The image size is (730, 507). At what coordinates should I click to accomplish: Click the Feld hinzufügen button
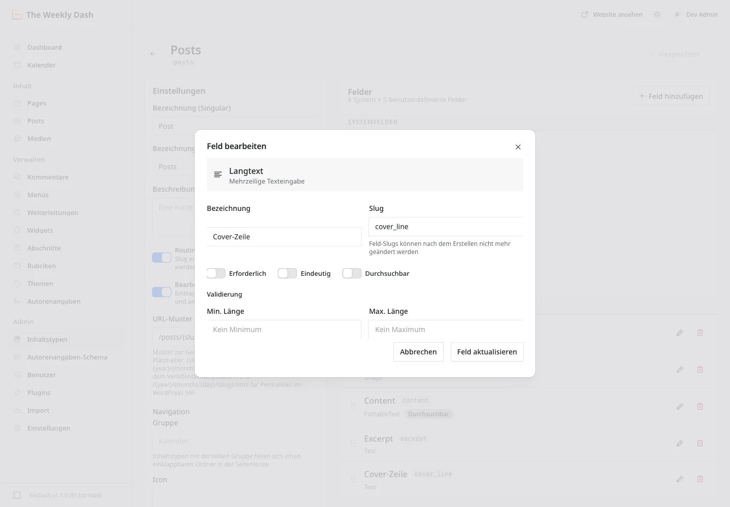pyautogui.click(x=671, y=96)
